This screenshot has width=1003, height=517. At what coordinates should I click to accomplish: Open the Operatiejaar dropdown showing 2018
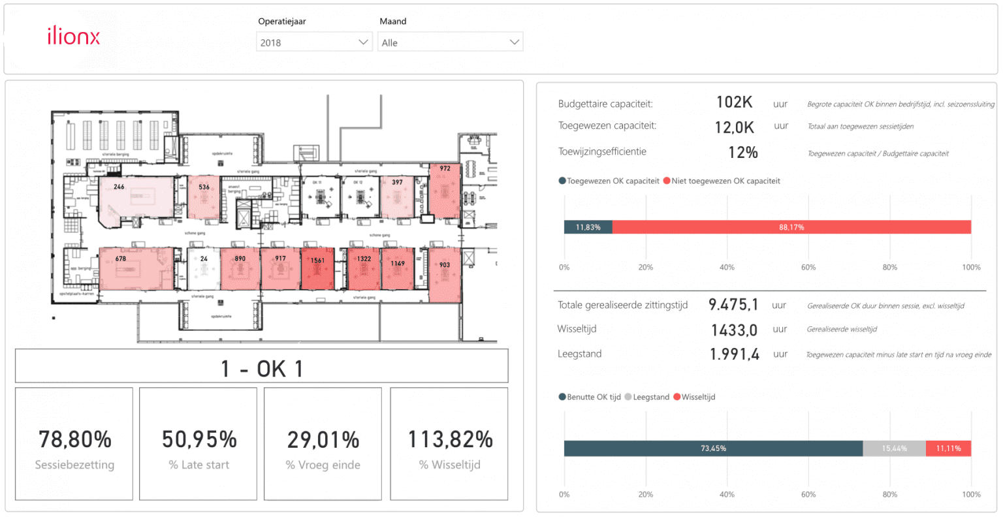click(314, 42)
